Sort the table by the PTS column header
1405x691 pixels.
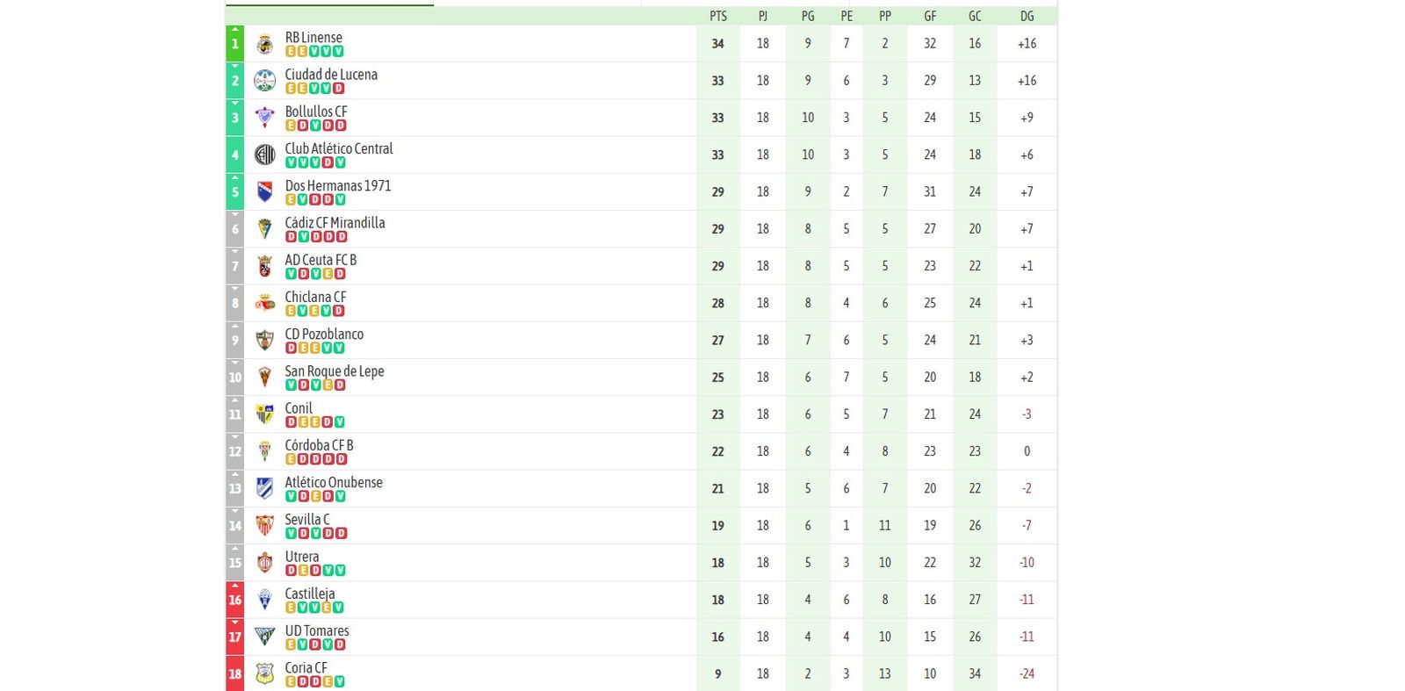pos(717,15)
